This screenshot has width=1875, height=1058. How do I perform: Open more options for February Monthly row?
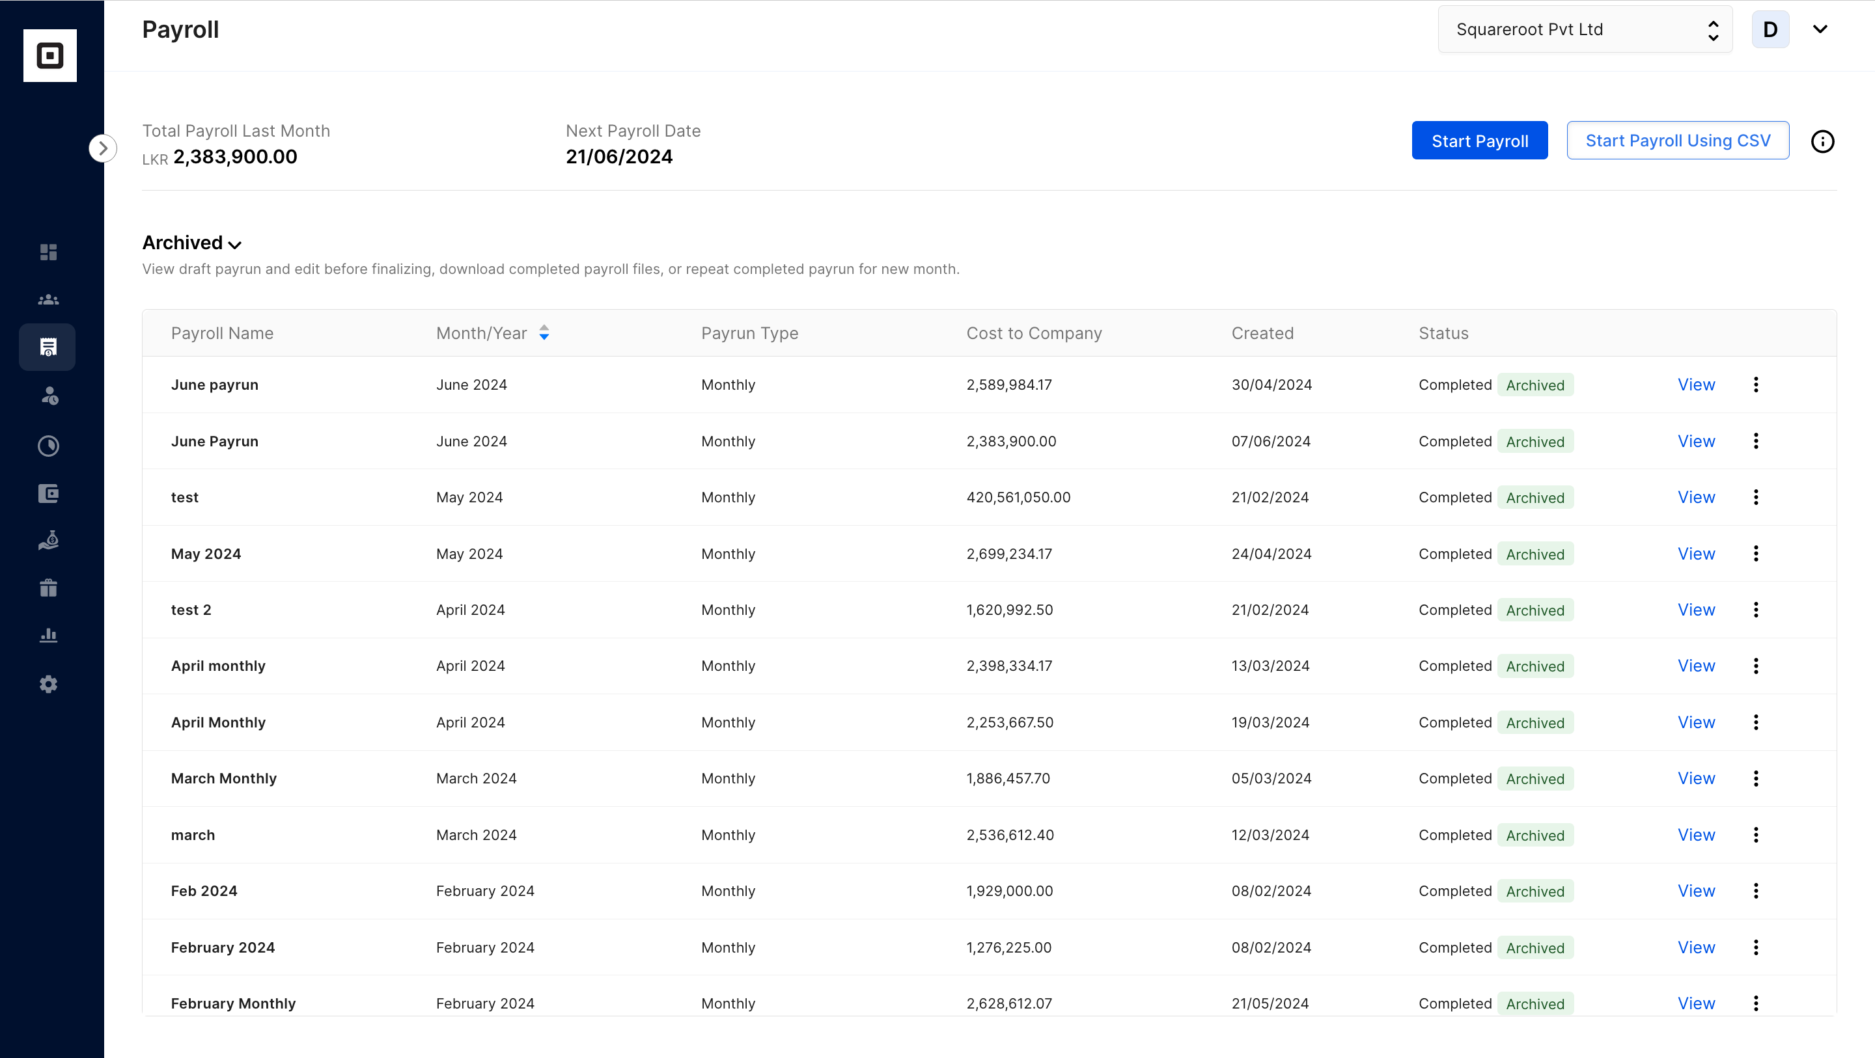click(1756, 1003)
